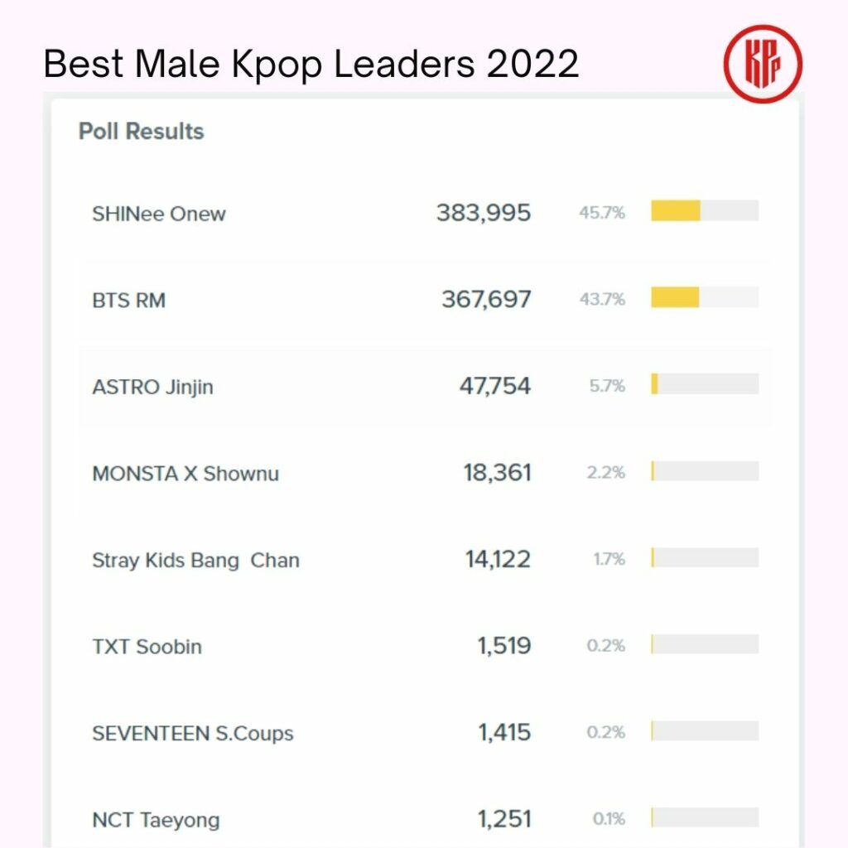Click NCT Taeyong's 0.1% vote bar
Image resolution: width=848 pixels, height=848 pixels.
704,817
